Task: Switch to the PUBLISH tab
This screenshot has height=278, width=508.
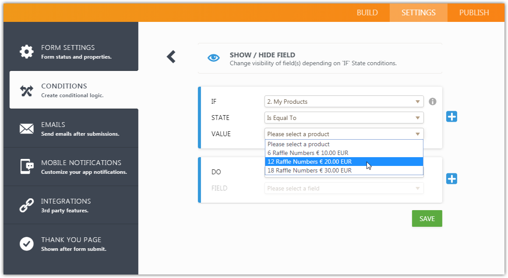Action: (x=474, y=13)
